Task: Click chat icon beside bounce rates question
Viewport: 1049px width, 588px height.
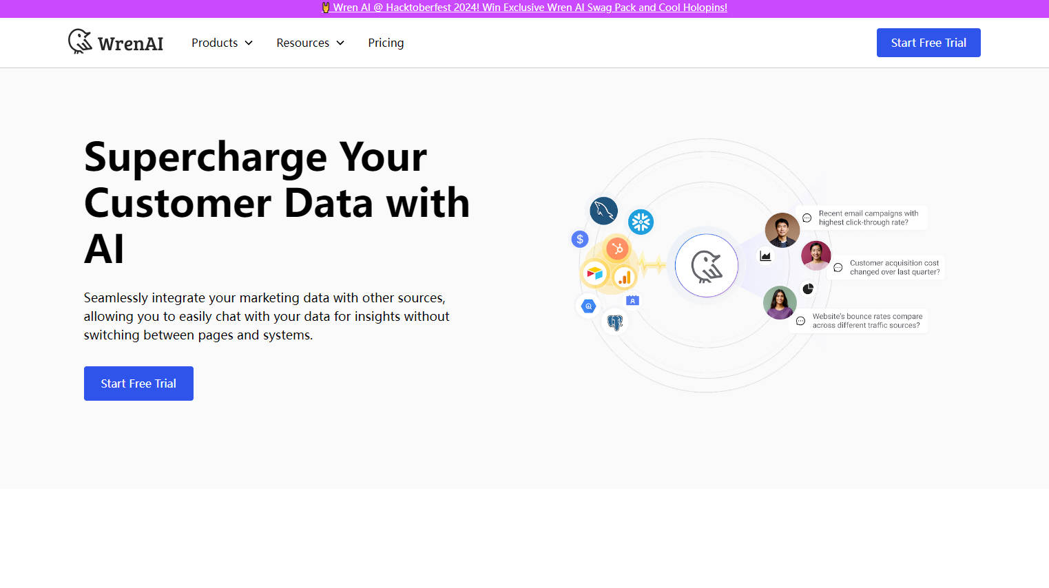Action: click(x=800, y=321)
